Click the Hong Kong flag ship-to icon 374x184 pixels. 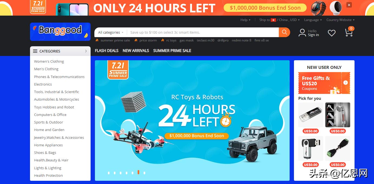click(x=273, y=20)
